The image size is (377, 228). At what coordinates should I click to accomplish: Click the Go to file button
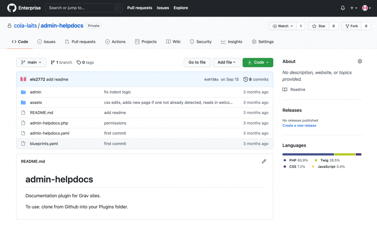click(x=197, y=62)
